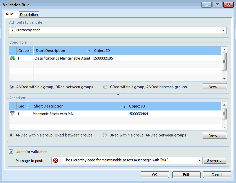This screenshot has width=236, height=183.
Task: Toggle the Used for validation checkbox
Action: [11, 152]
